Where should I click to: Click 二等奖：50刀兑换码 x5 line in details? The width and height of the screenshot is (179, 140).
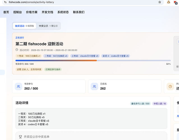[x=31, y=117]
